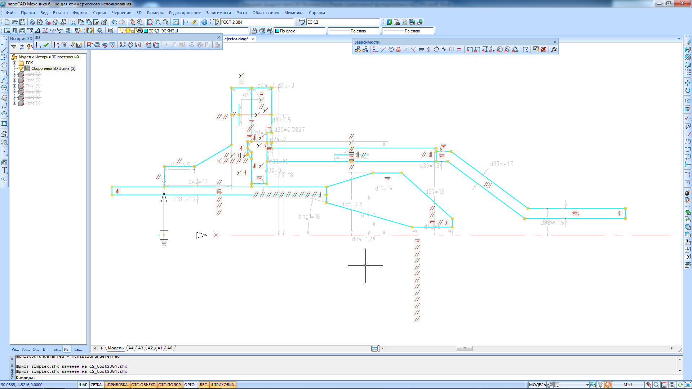
Task: Switch to Модель layout tab
Action: coord(116,348)
